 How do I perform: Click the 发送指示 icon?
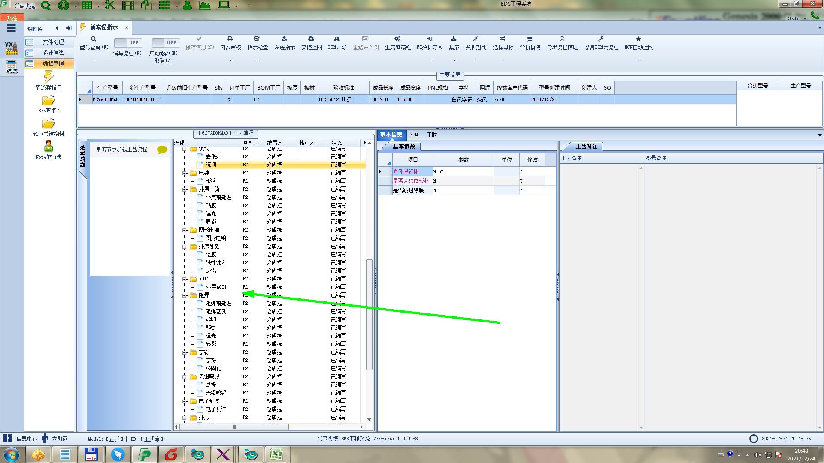click(x=284, y=39)
